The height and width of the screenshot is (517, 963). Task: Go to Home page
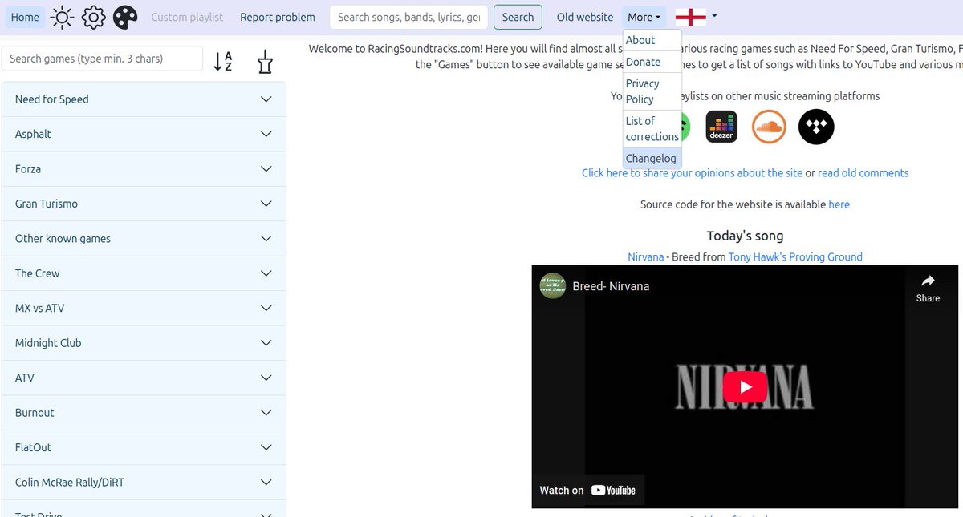25,17
